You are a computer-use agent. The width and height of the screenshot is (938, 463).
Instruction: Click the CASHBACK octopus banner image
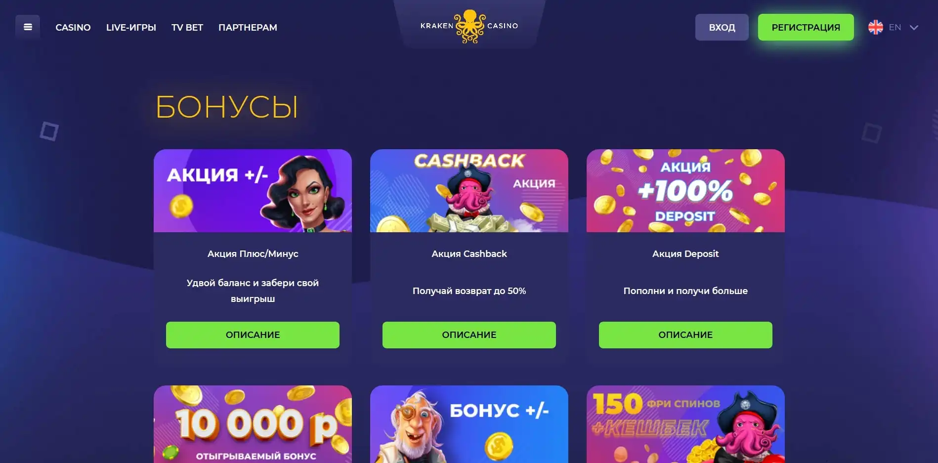coord(469,191)
